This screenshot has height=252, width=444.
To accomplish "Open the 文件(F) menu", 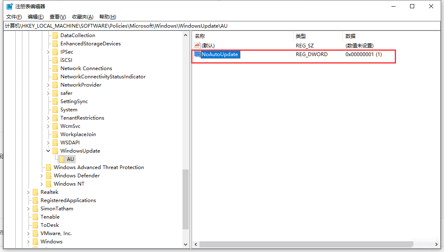I will (14, 17).
